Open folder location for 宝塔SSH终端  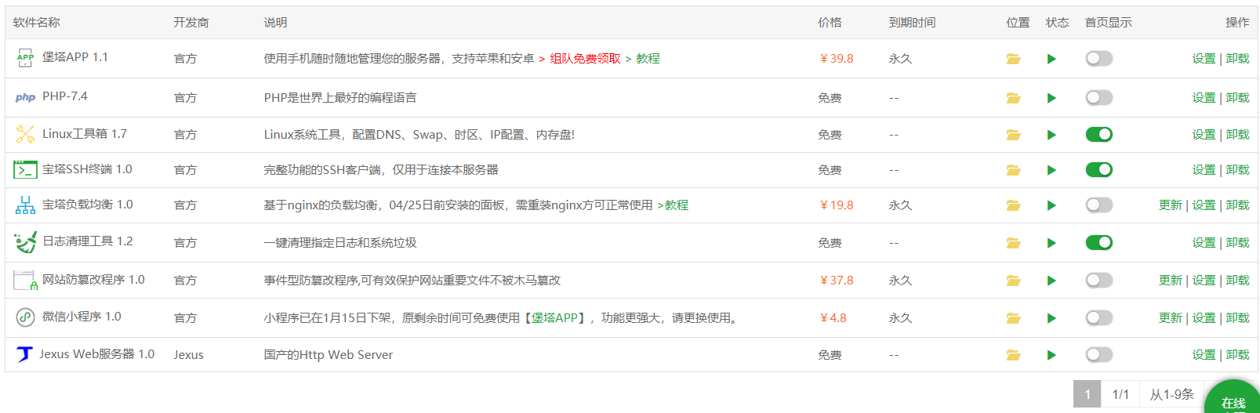1013,170
